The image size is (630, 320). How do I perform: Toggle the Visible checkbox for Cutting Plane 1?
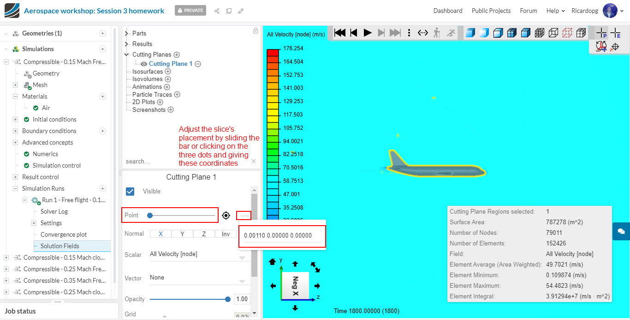tap(130, 191)
